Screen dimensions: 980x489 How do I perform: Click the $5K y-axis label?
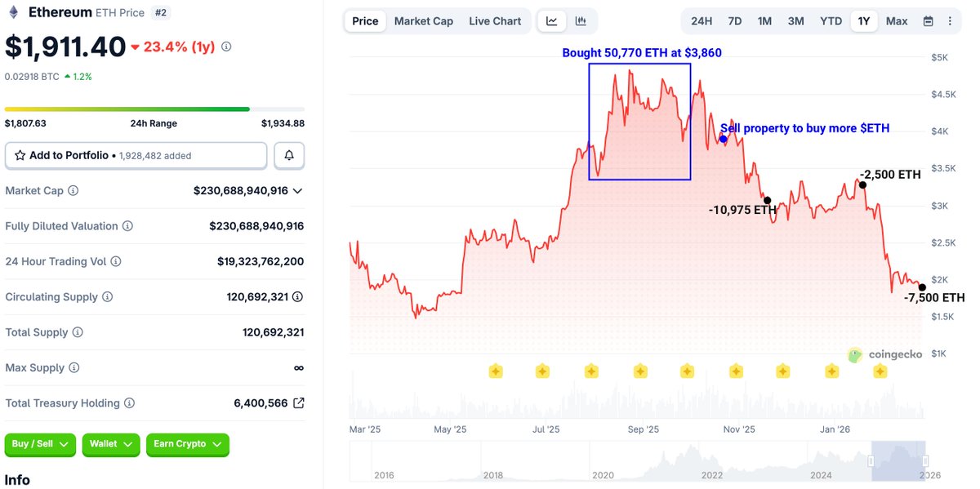click(x=939, y=57)
